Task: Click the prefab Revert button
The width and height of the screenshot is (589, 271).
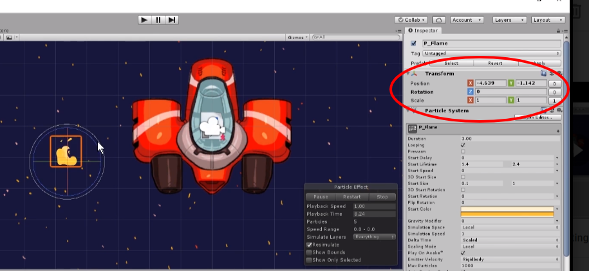Action: 495,63
